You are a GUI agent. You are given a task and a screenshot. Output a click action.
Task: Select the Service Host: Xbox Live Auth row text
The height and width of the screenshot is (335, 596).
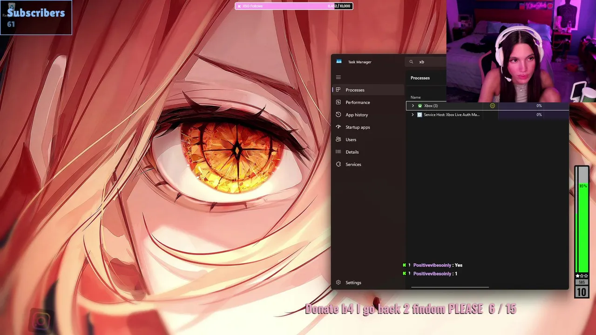coord(451,114)
